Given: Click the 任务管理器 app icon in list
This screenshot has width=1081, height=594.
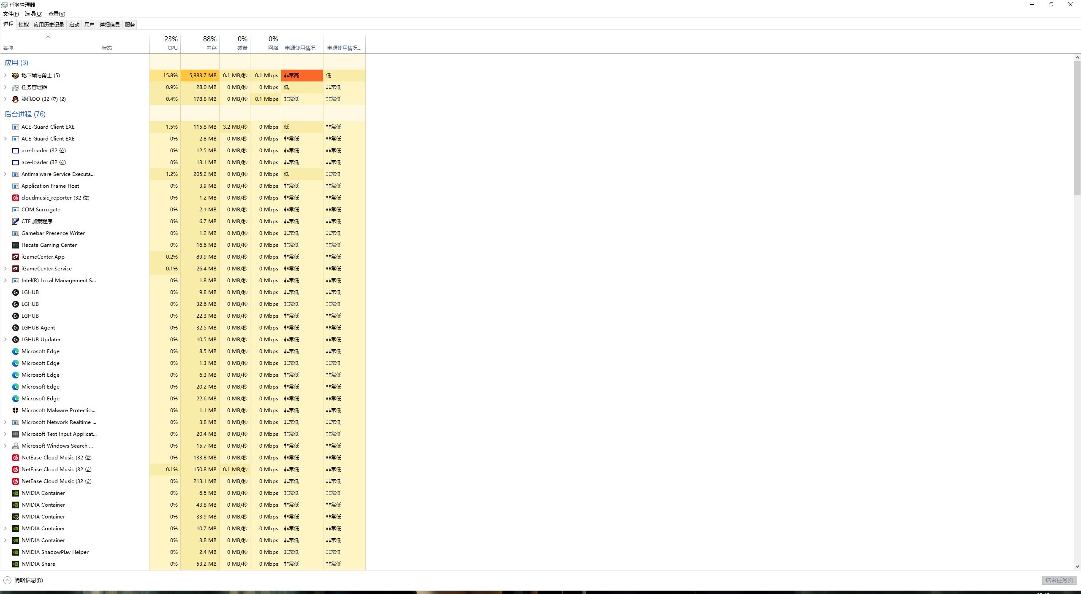Looking at the screenshot, I should tap(16, 87).
